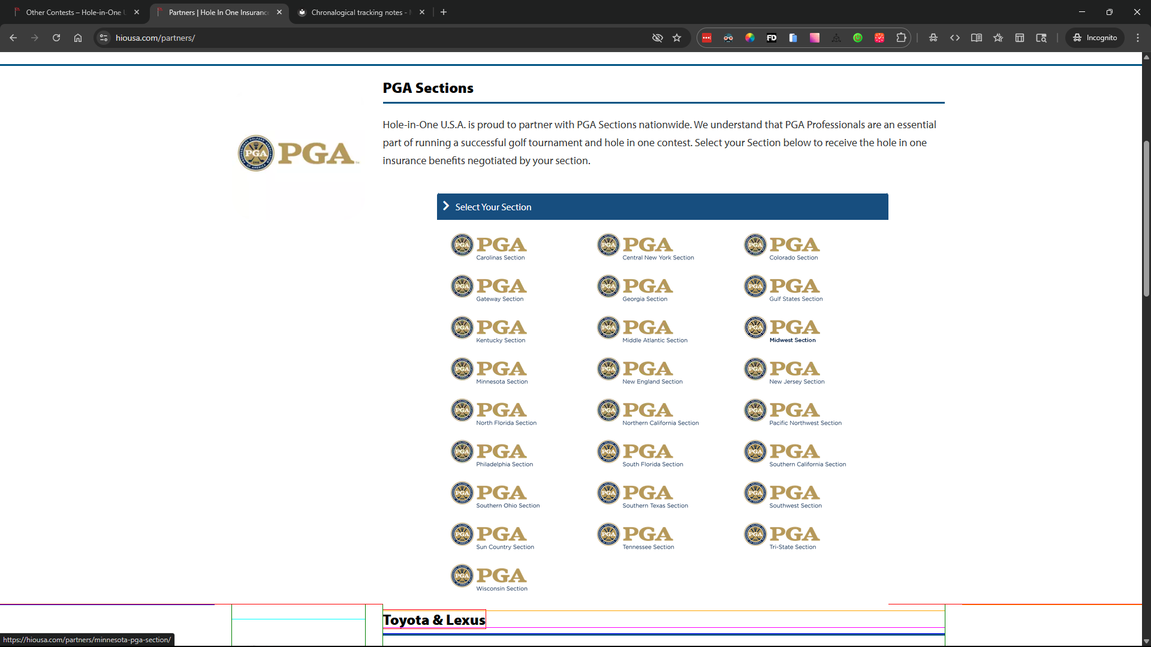Switch to Chronalogical tracking notes tab

point(361,12)
